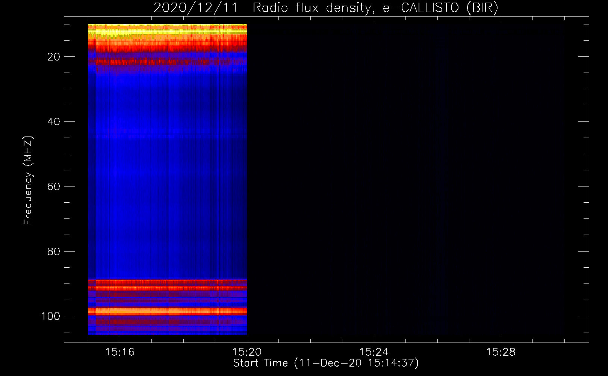Click the '100' frequency tick label
The image size is (608, 376).
[x=51, y=316]
